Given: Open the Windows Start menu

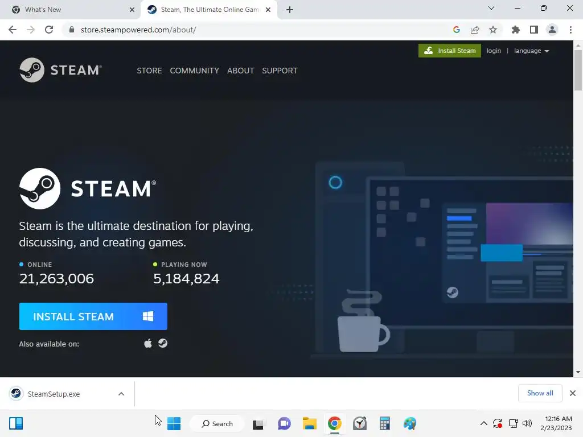Looking at the screenshot, I should click(174, 423).
